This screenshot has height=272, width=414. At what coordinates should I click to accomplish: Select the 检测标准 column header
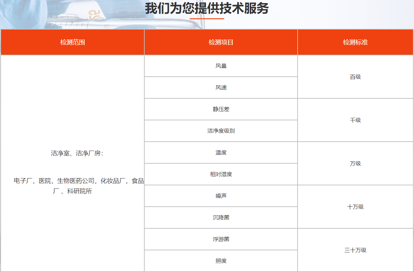(x=355, y=42)
